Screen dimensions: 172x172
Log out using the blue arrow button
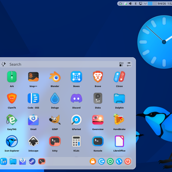click(101, 162)
